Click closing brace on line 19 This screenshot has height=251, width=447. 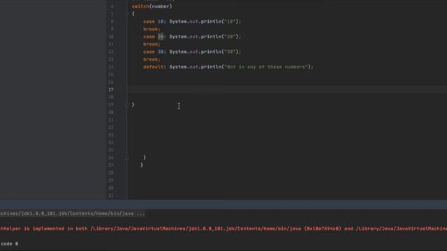point(133,105)
